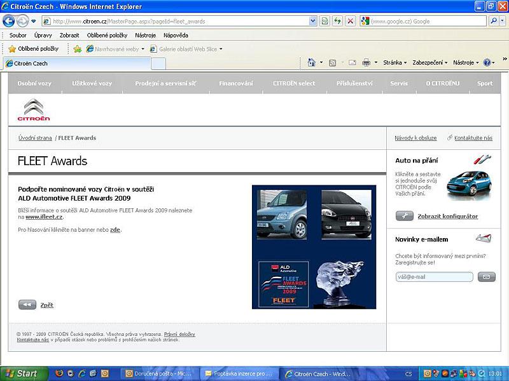Click the new tab button
Screen dimensions: 509x381
point(158,64)
